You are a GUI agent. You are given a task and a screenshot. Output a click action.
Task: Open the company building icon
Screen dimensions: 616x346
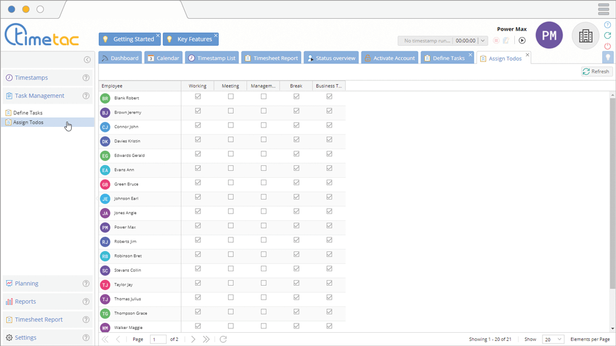585,36
